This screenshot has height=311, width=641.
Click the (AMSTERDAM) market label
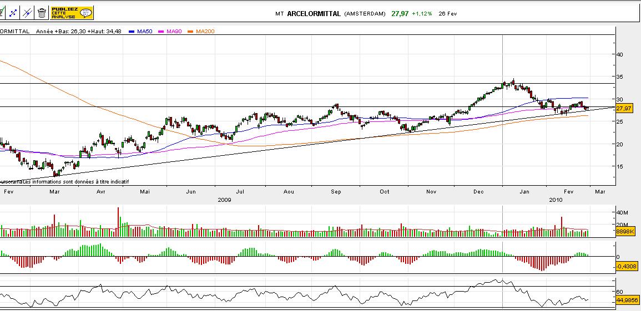coord(365,13)
